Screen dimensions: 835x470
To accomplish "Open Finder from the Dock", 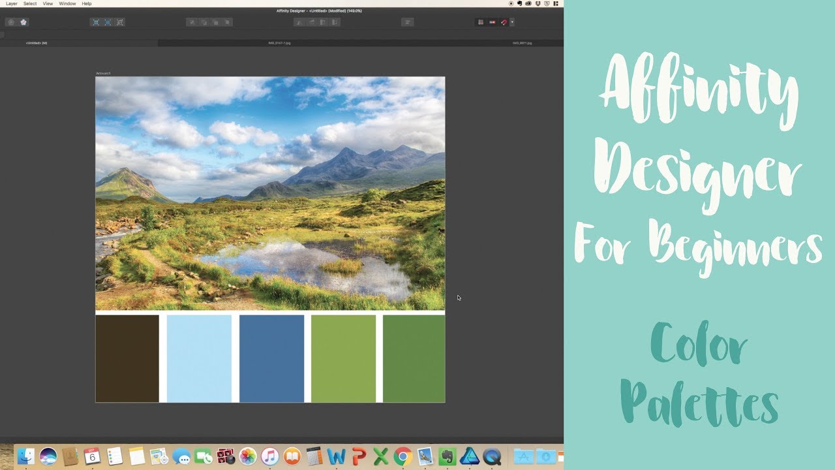I will (26, 456).
